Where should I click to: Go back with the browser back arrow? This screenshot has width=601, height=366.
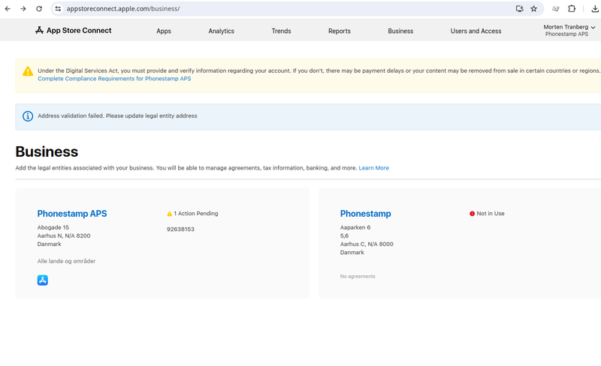coord(8,8)
